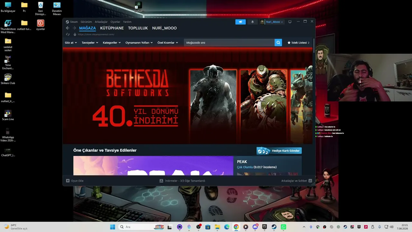Switch to the TOPLULUK tab
The width and height of the screenshot is (412, 232).
[138, 28]
